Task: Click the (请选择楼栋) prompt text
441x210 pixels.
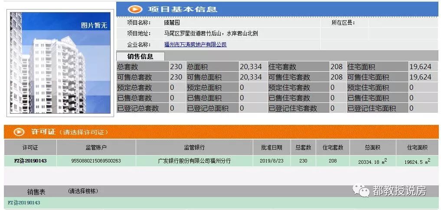Action: coord(83,191)
